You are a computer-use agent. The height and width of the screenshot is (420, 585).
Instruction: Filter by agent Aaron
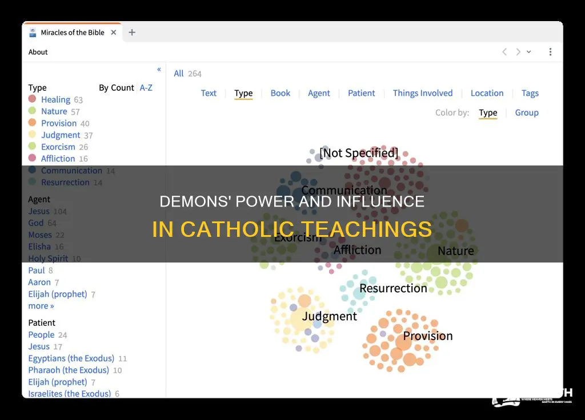(x=39, y=282)
